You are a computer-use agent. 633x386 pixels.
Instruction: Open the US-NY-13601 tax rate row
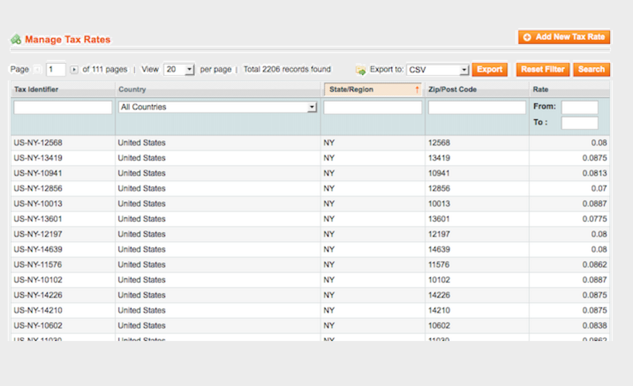pos(310,219)
